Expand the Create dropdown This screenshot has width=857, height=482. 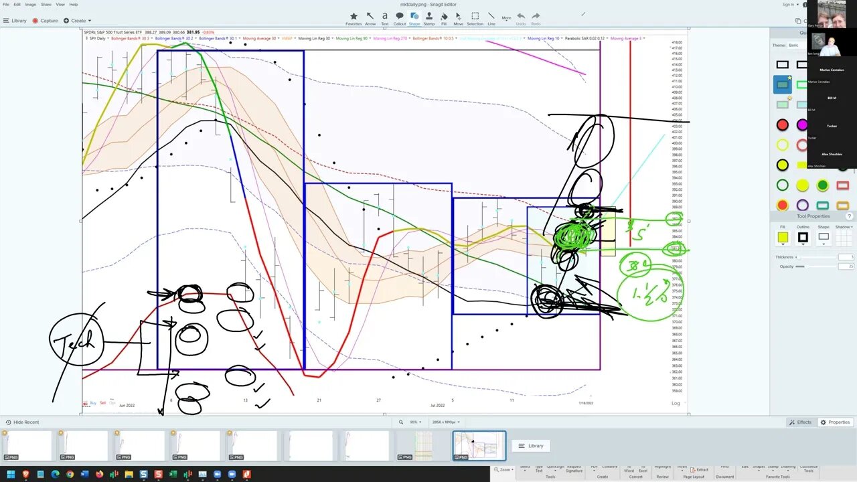click(78, 21)
